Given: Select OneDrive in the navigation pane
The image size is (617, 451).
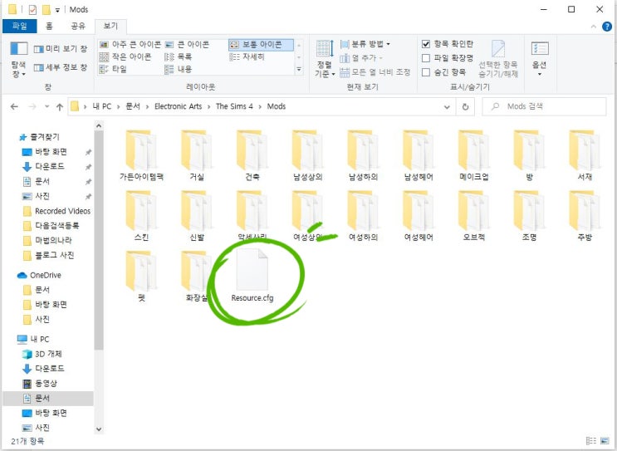Looking at the screenshot, I should [x=39, y=275].
